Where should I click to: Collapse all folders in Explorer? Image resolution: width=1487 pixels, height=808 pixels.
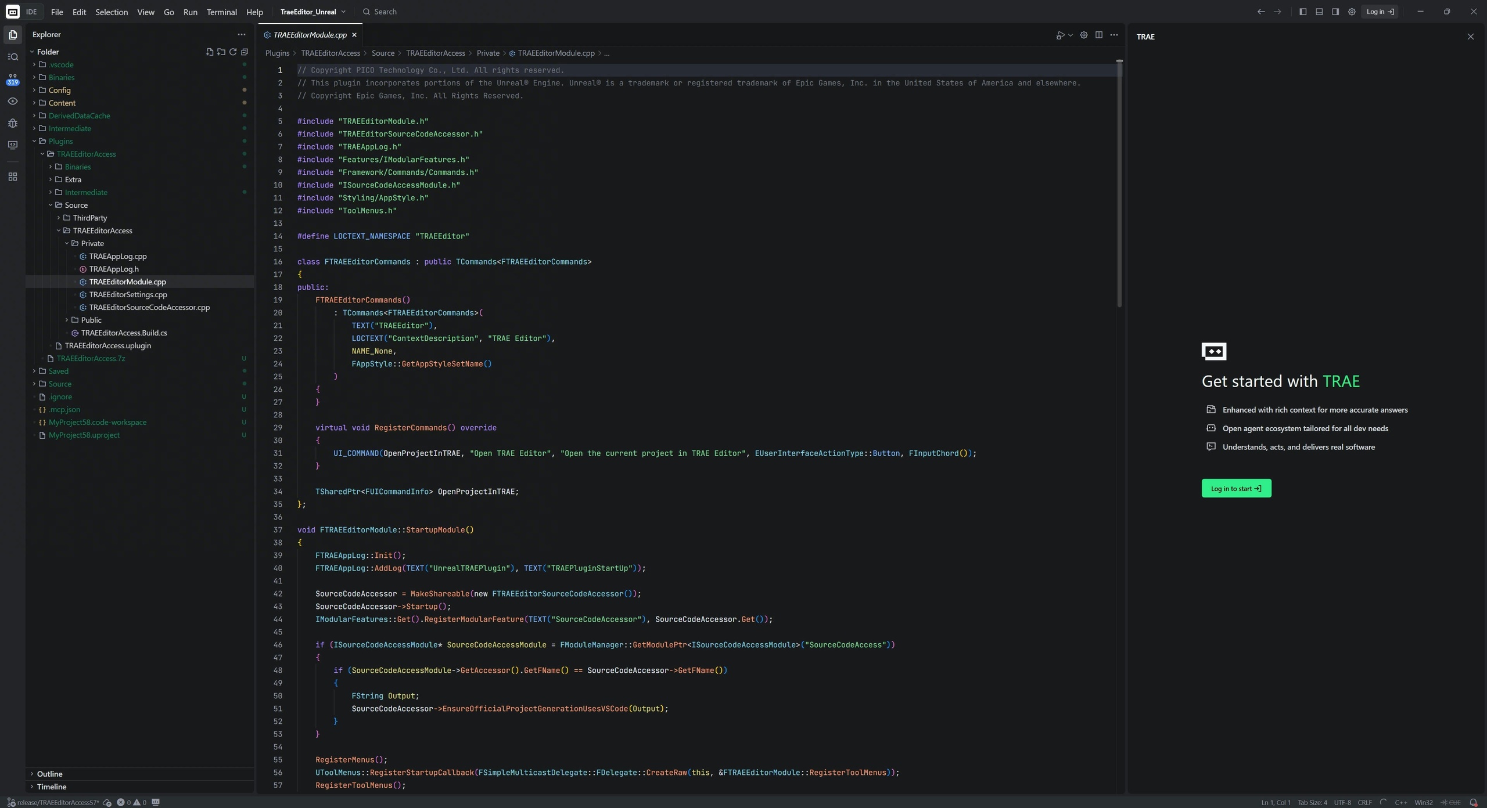(245, 52)
